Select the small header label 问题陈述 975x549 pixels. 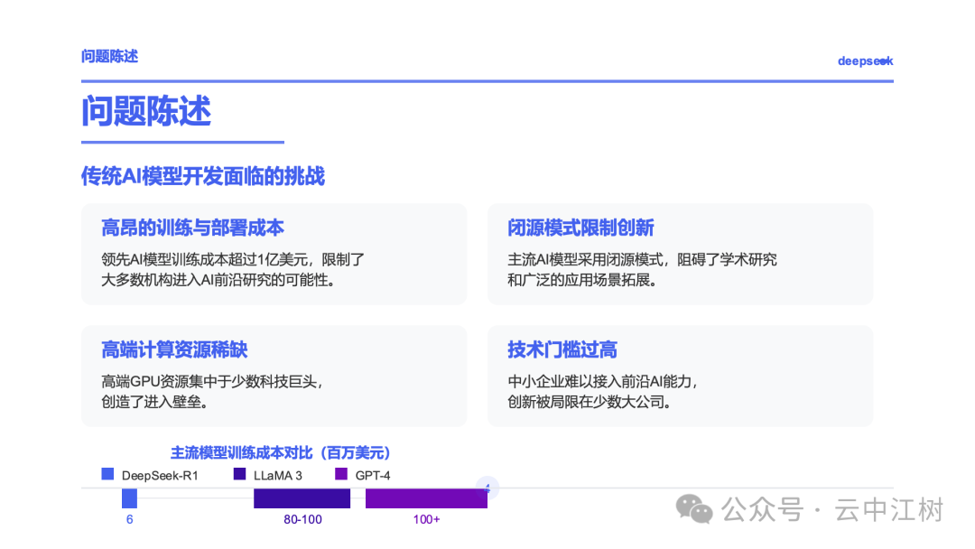[109, 57]
